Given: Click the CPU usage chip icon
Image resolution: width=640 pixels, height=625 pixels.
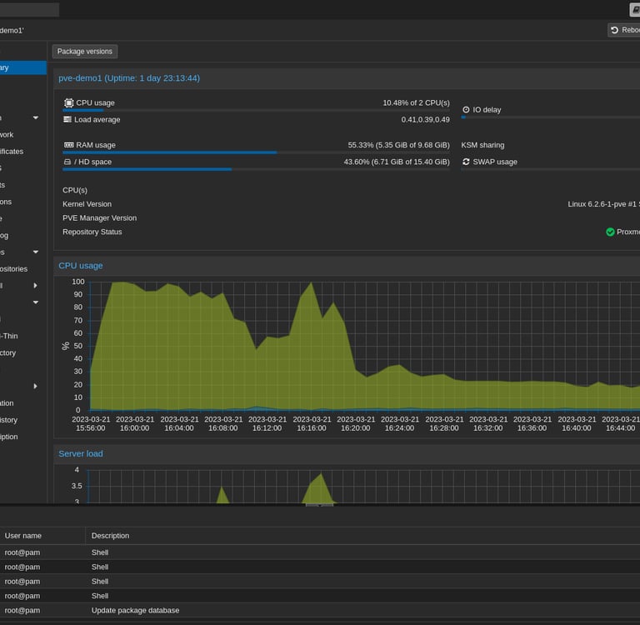Looking at the screenshot, I should (67, 102).
